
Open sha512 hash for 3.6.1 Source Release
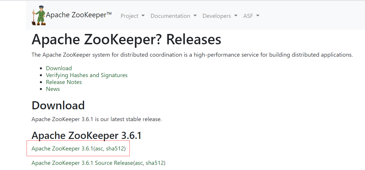tap(155, 163)
